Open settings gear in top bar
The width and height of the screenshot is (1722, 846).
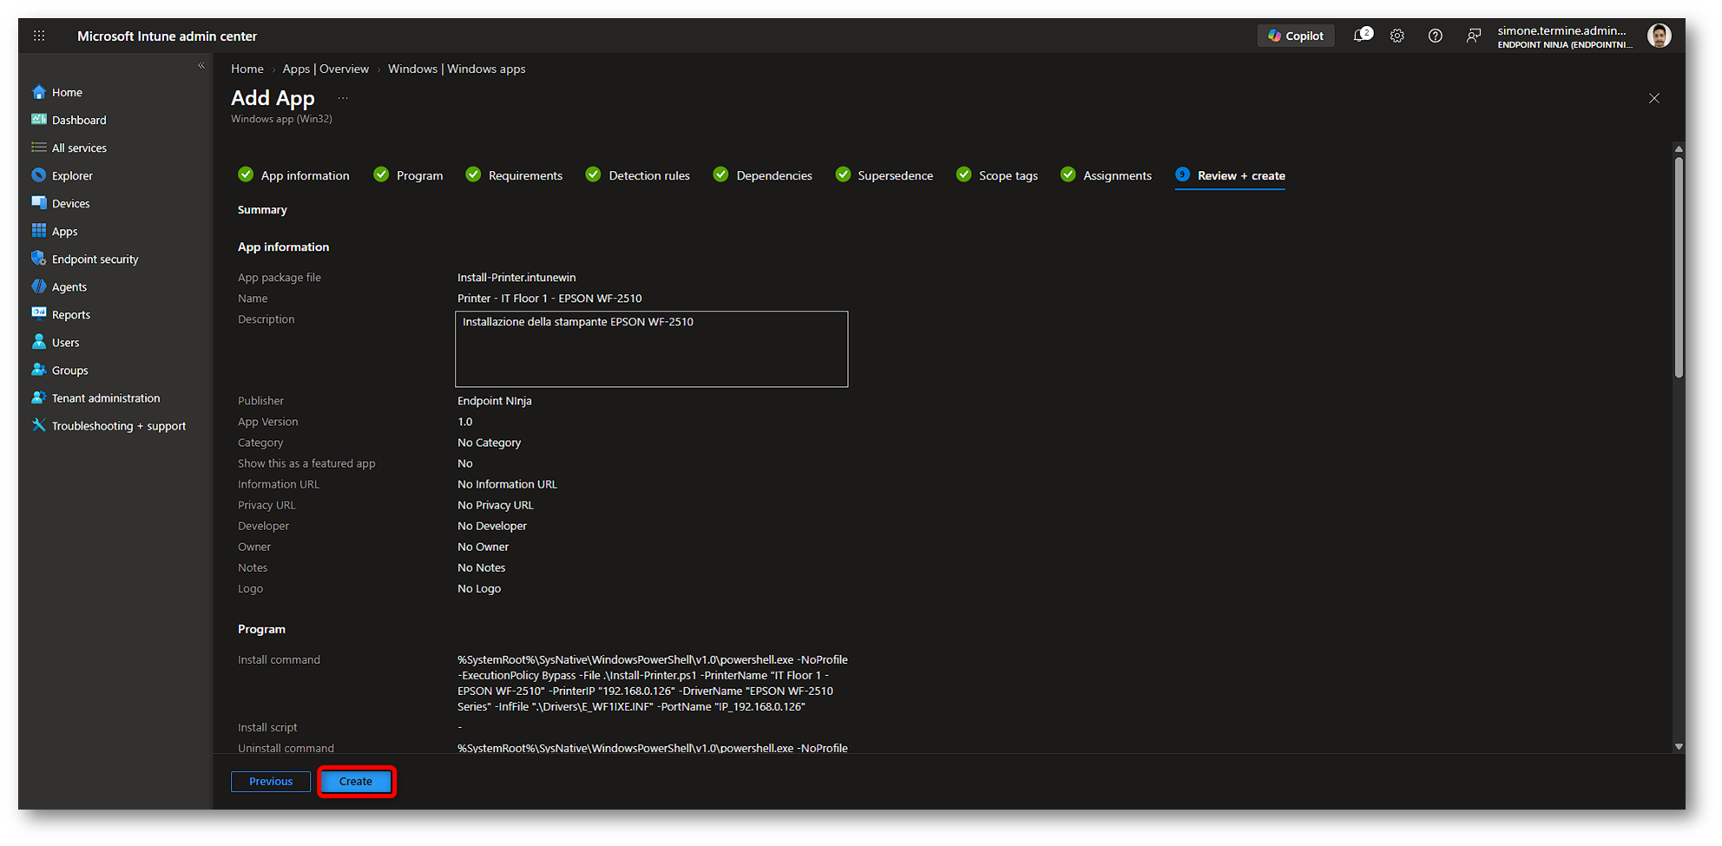pyautogui.click(x=1397, y=36)
